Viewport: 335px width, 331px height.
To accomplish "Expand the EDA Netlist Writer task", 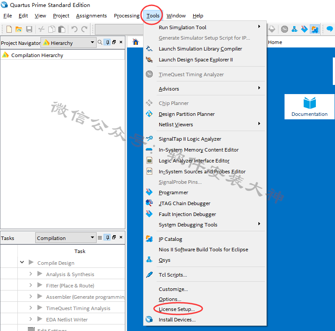I will (x=30, y=319).
